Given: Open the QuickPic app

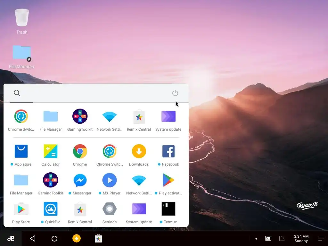Looking at the screenshot, I should click(51, 213).
